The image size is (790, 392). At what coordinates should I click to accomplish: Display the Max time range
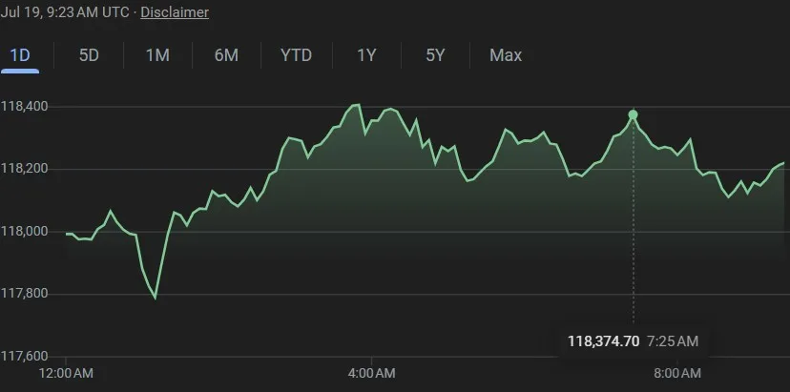point(506,55)
